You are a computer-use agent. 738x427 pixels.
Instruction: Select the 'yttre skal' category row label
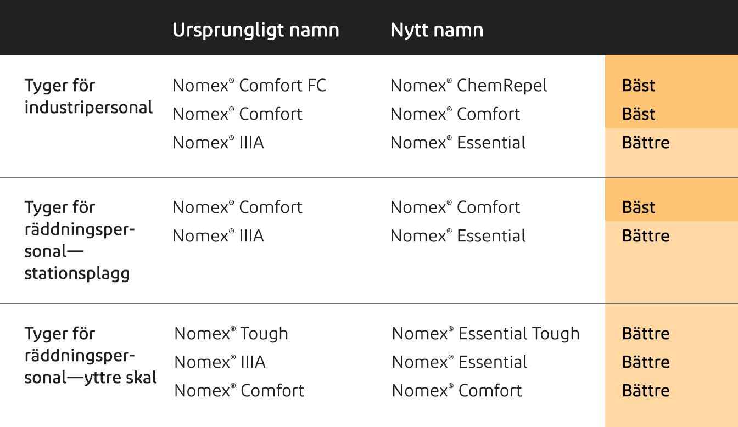coord(91,355)
